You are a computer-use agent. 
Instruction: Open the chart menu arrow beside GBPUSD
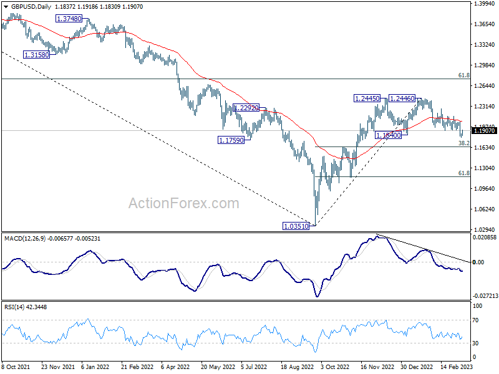point(5,7)
